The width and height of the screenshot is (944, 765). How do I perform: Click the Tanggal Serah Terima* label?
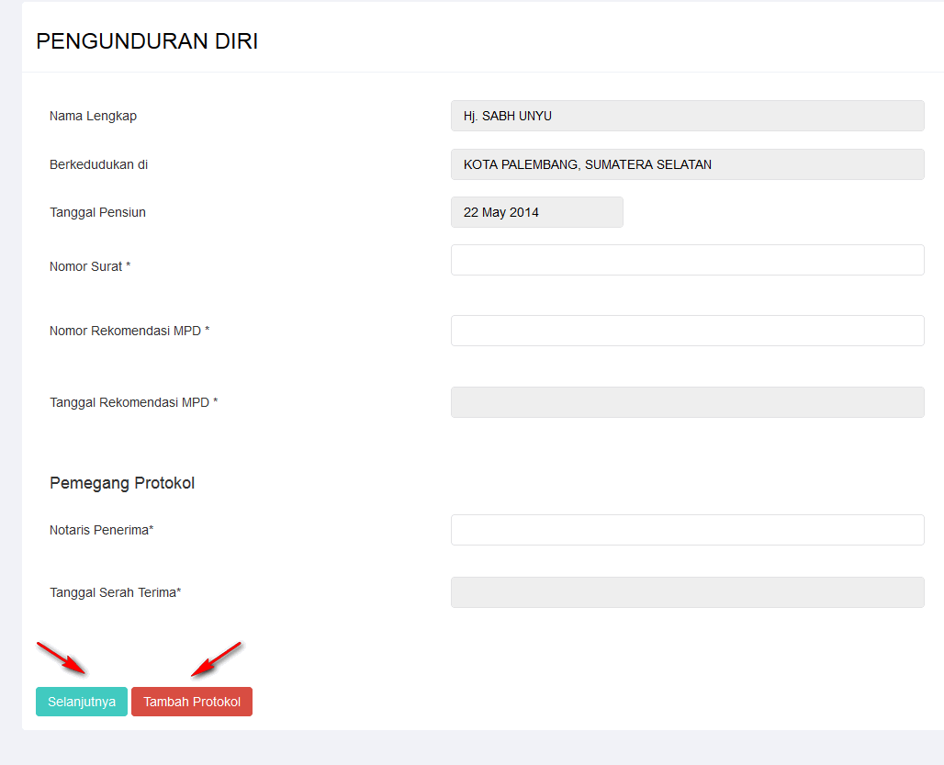click(115, 592)
